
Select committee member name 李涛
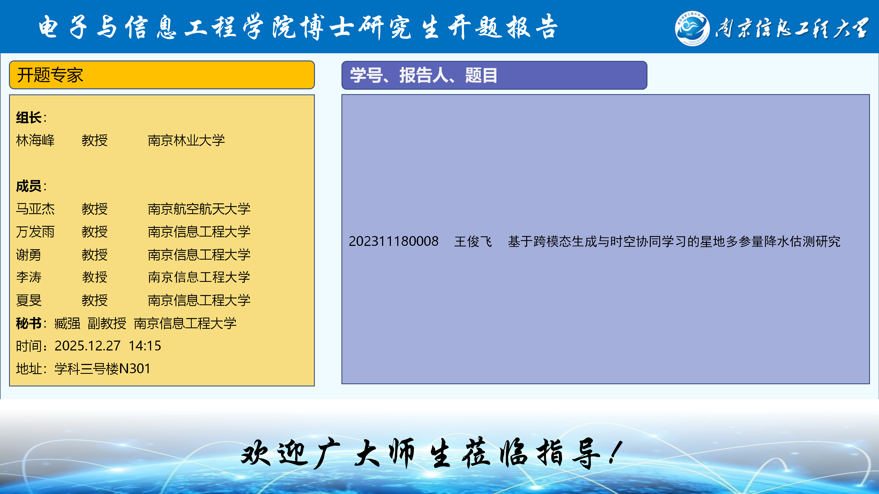point(29,277)
